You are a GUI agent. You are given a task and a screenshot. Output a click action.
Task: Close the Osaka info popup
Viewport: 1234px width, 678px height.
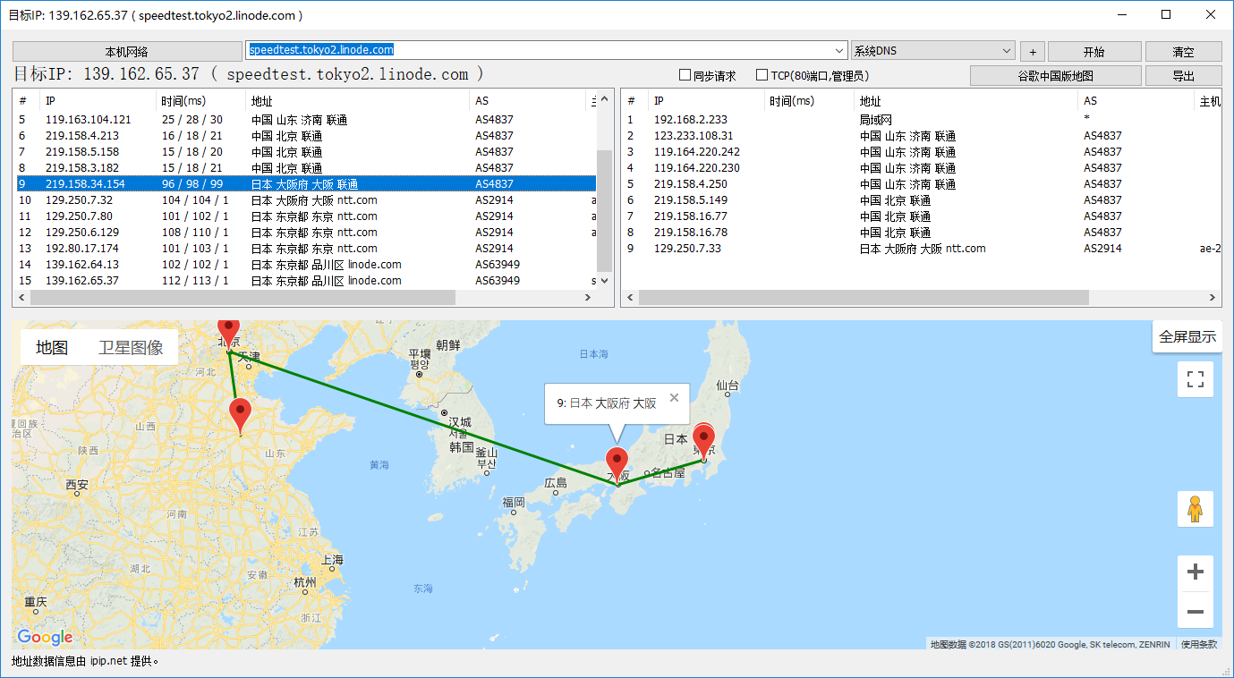click(674, 398)
